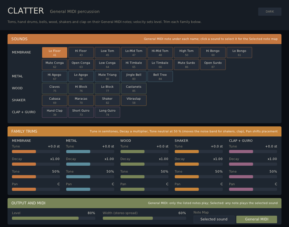Select the Bell Tree 84 pad
This screenshot has width=289, height=227.
pos(160,76)
